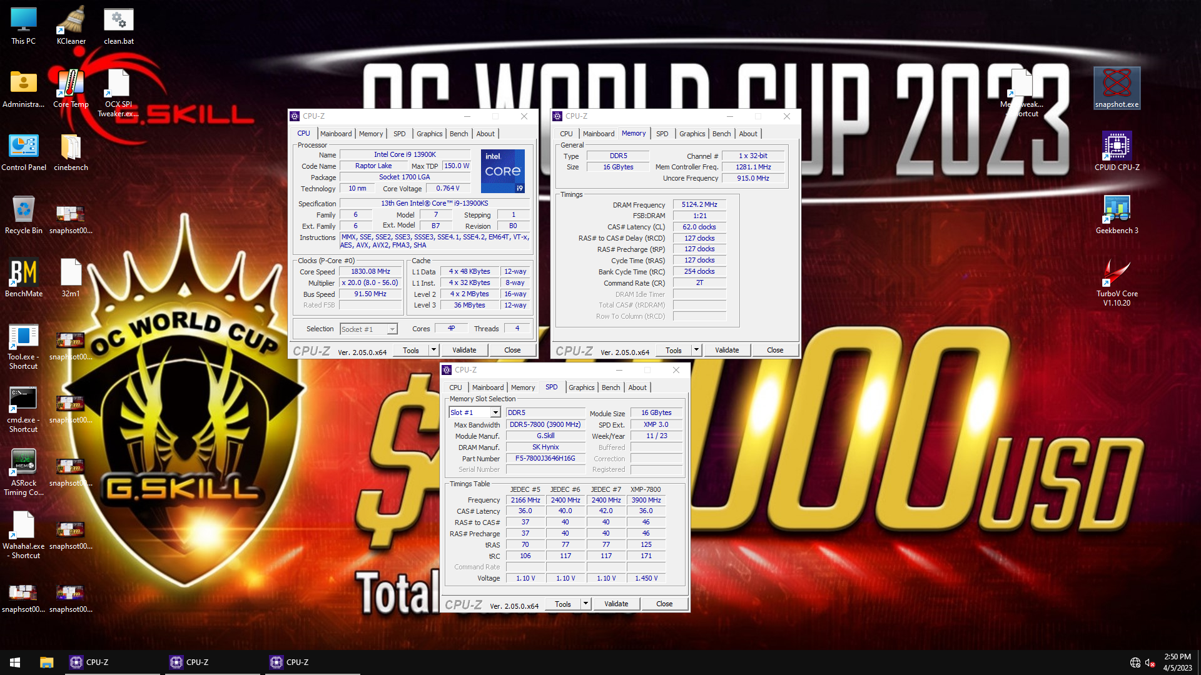Click the Max Bandwidth DDR5-7800 field
Image resolution: width=1201 pixels, height=675 pixels.
pyautogui.click(x=545, y=424)
